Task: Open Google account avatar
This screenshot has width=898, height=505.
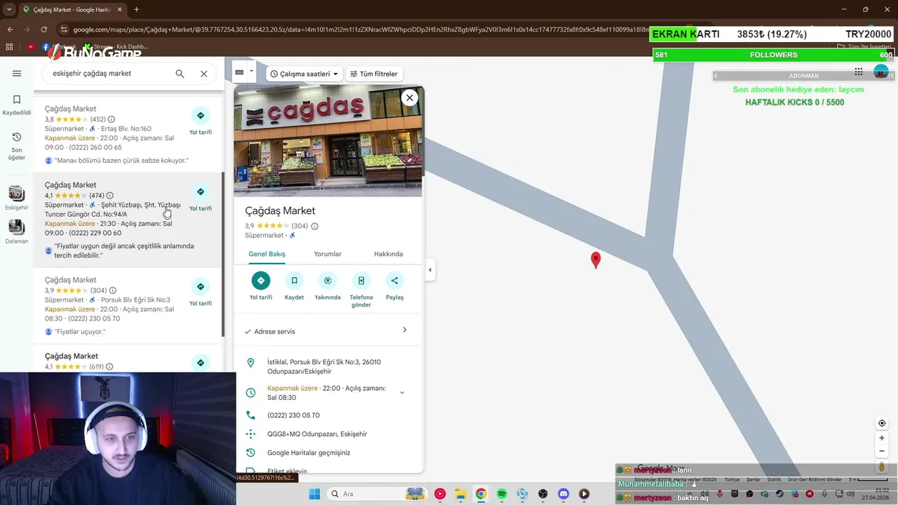Action: (x=881, y=72)
